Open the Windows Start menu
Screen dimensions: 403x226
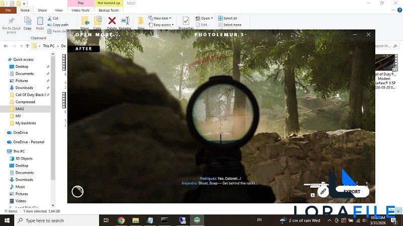7,220
